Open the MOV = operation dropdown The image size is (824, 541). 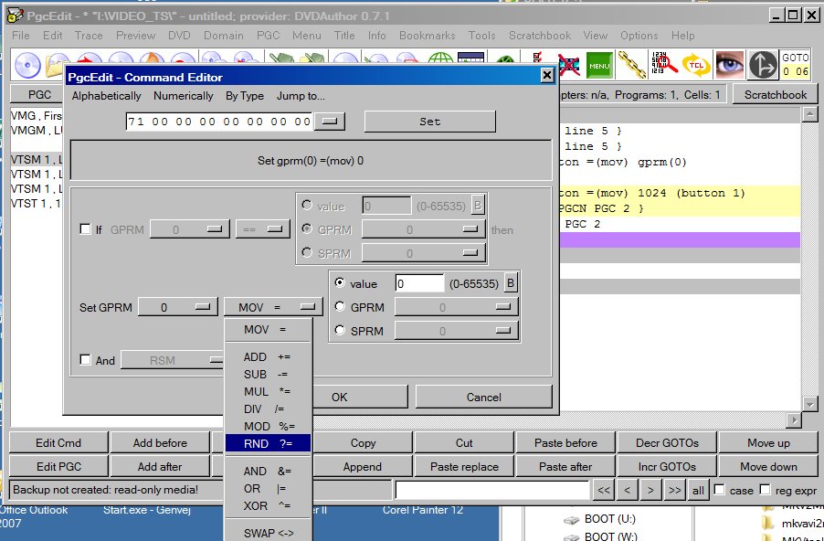point(273,307)
